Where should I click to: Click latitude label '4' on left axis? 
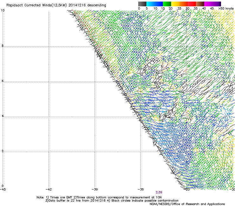3,116
